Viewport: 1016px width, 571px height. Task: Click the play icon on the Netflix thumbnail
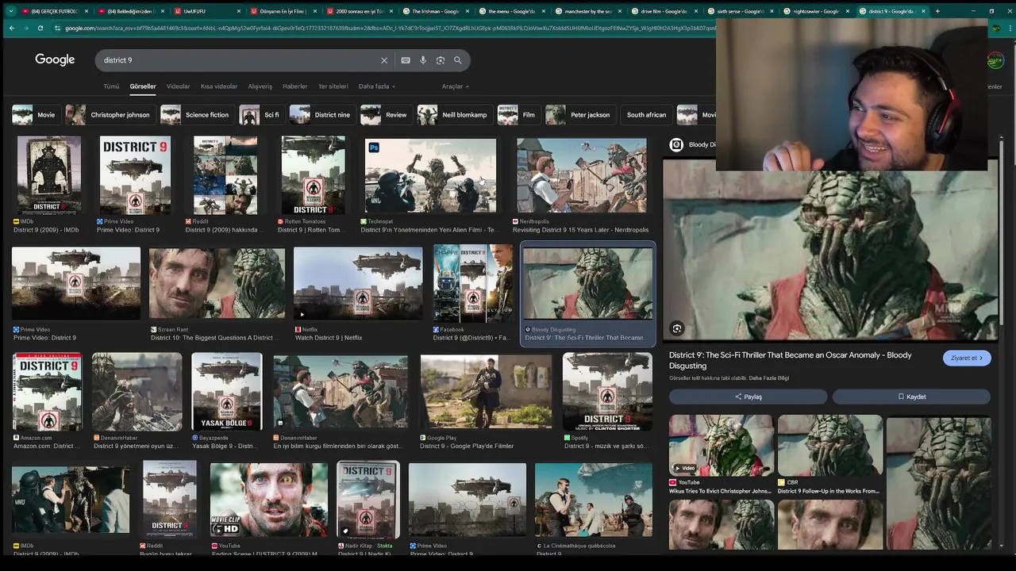click(302, 314)
